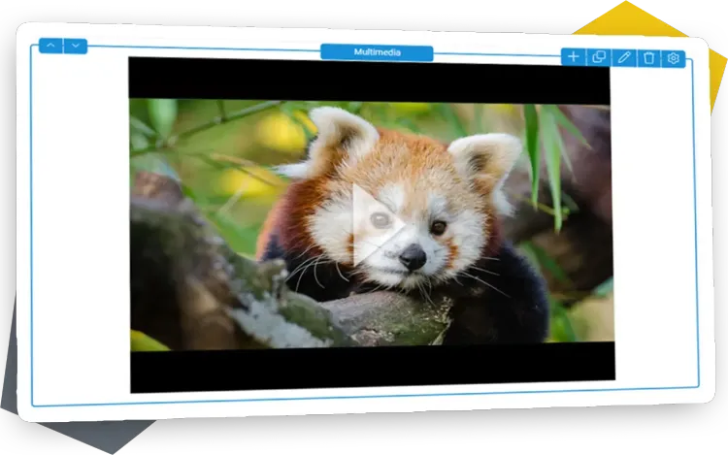
Task: Play the red panda video
Action: click(x=379, y=225)
